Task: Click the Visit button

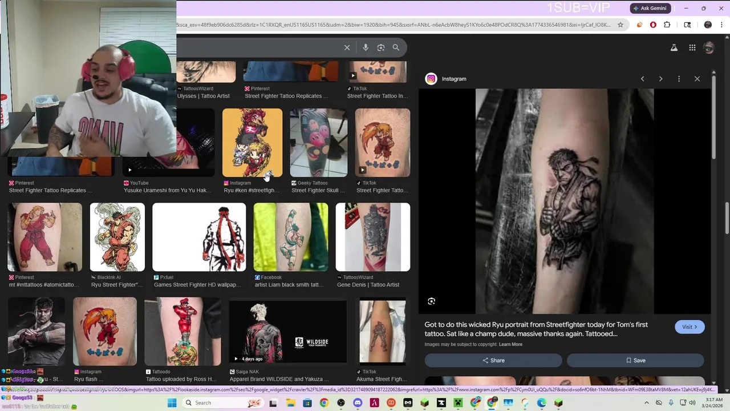Action: click(x=690, y=327)
